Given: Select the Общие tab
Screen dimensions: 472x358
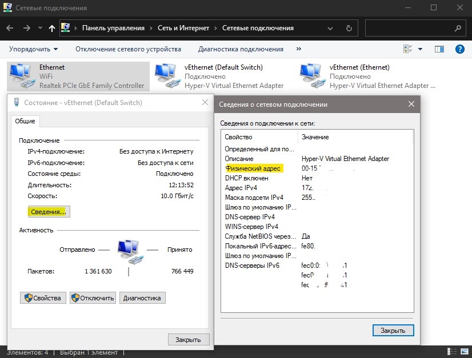Looking at the screenshot, I should pos(25,121).
